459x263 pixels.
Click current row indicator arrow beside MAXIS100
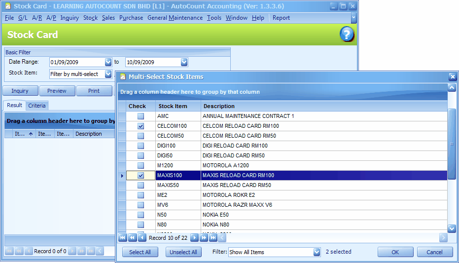pos(122,176)
